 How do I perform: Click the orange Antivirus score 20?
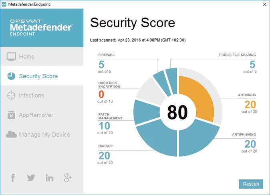[250, 105]
